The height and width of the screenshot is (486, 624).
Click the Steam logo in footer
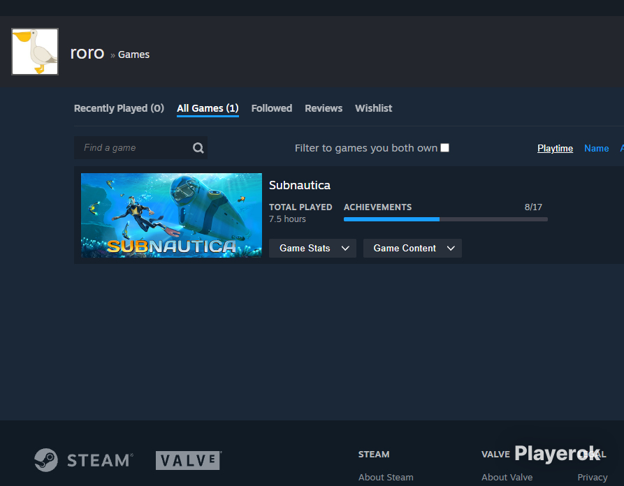pyautogui.click(x=84, y=460)
